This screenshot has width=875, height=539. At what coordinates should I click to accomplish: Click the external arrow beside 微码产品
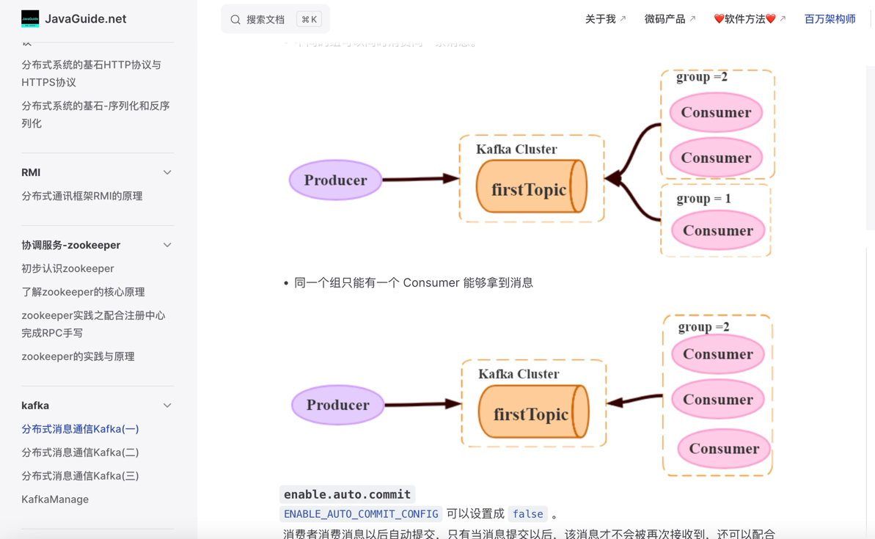coord(692,18)
